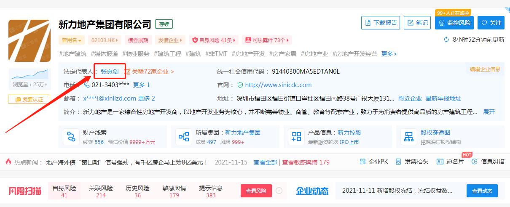The height and width of the screenshot is (207, 510).
Task: Click the verified shield icon beside website
Action: (240, 85)
